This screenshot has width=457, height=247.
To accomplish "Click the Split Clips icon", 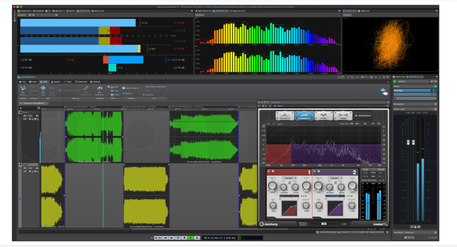I will pyautogui.click(x=43, y=88).
